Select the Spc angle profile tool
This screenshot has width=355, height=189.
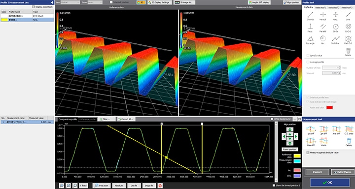click(x=310, y=40)
